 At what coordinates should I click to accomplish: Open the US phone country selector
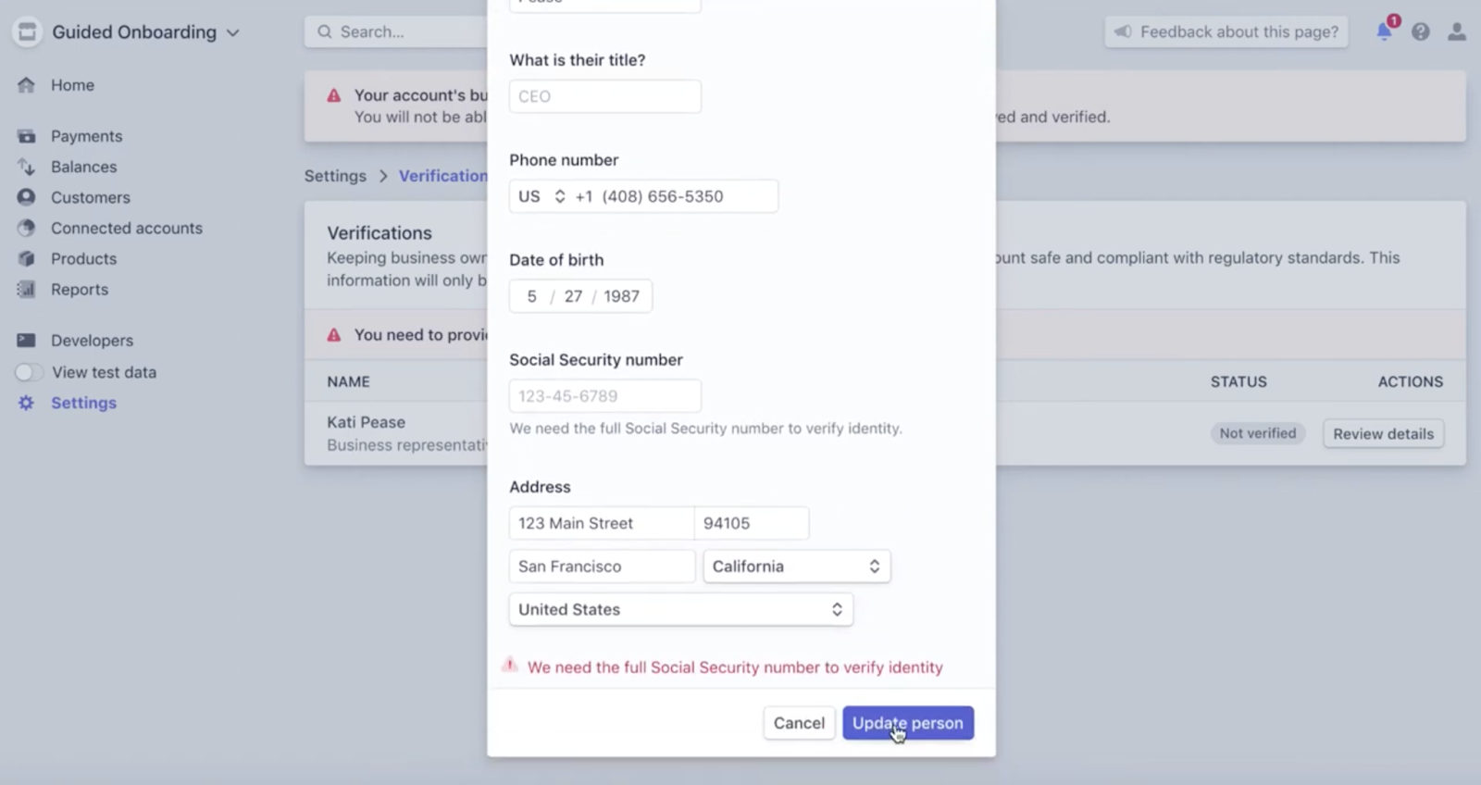click(x=541, y=196)
